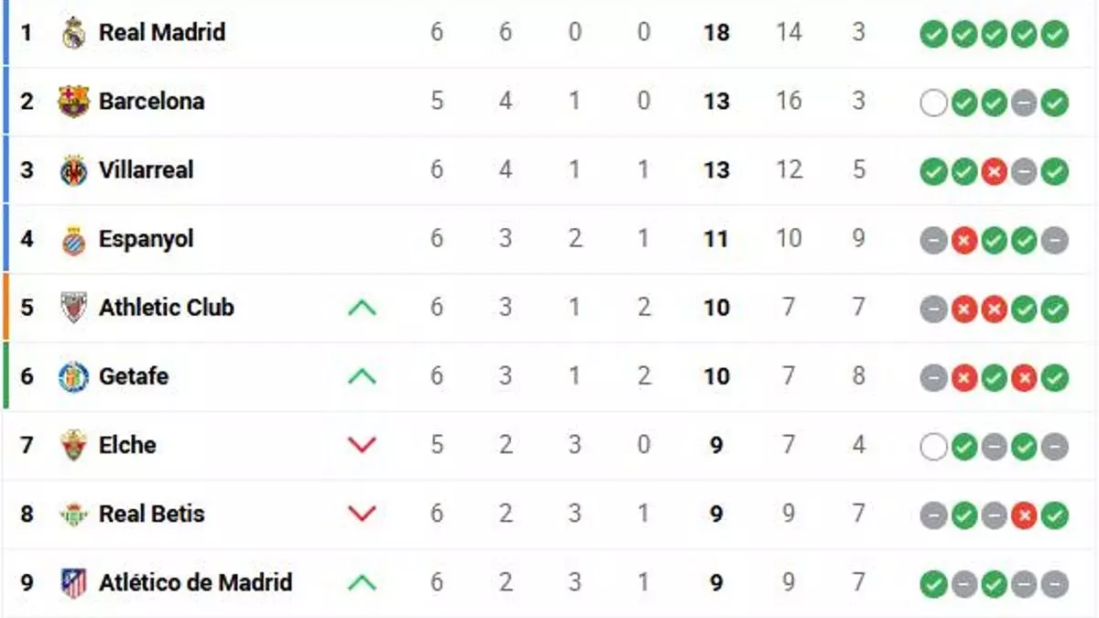Click the first gray draw indicator in Espanyol's form
Screen dimensions: 1099x618
[x=933, y=238]
